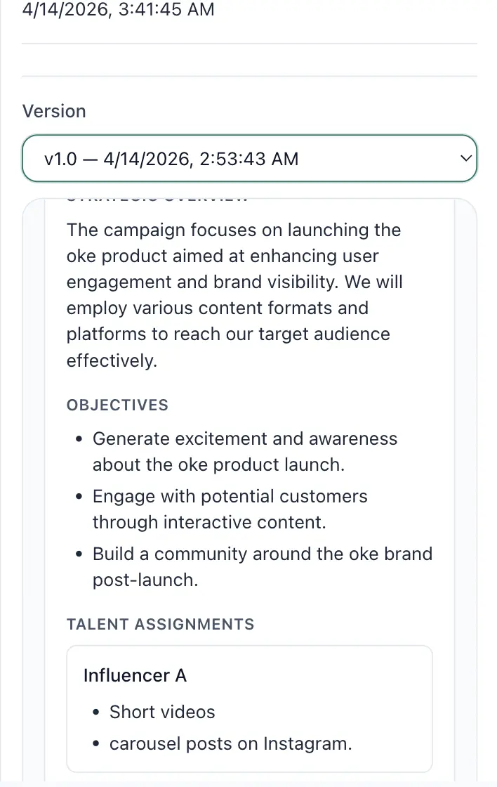The height and width of the screenshot is (787, 497).
Task: Click the bullet before 'Build a community'
Action: [x=80, y=554]
